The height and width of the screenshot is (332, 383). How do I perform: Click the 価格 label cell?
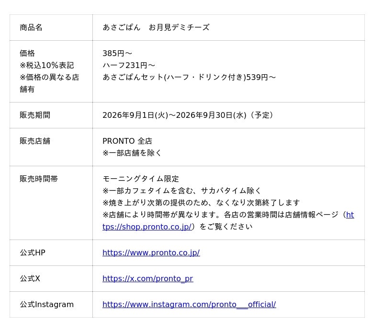coord(51,71)
